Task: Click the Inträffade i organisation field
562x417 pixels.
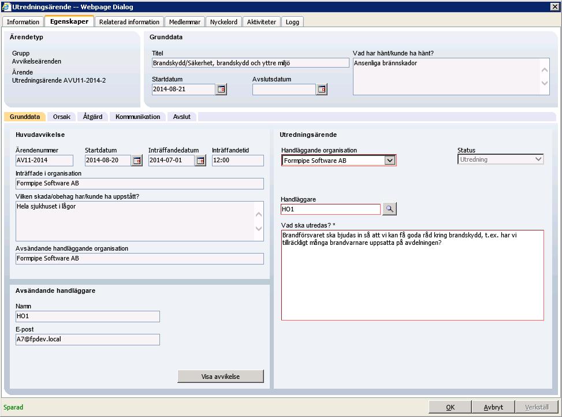Action: click(140, 184)
